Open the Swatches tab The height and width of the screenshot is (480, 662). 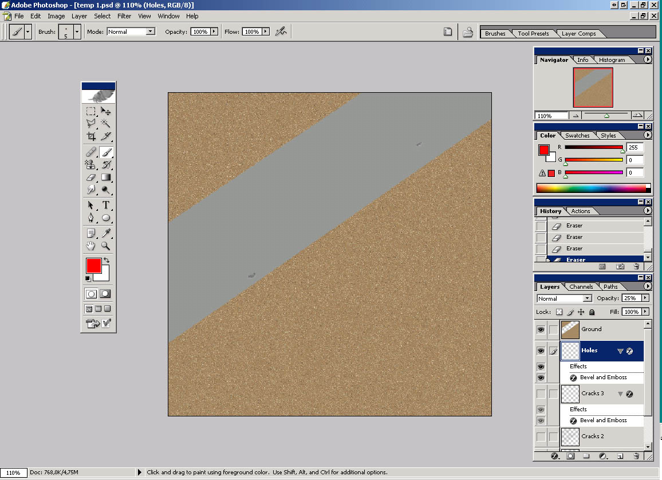coord(577,136)
